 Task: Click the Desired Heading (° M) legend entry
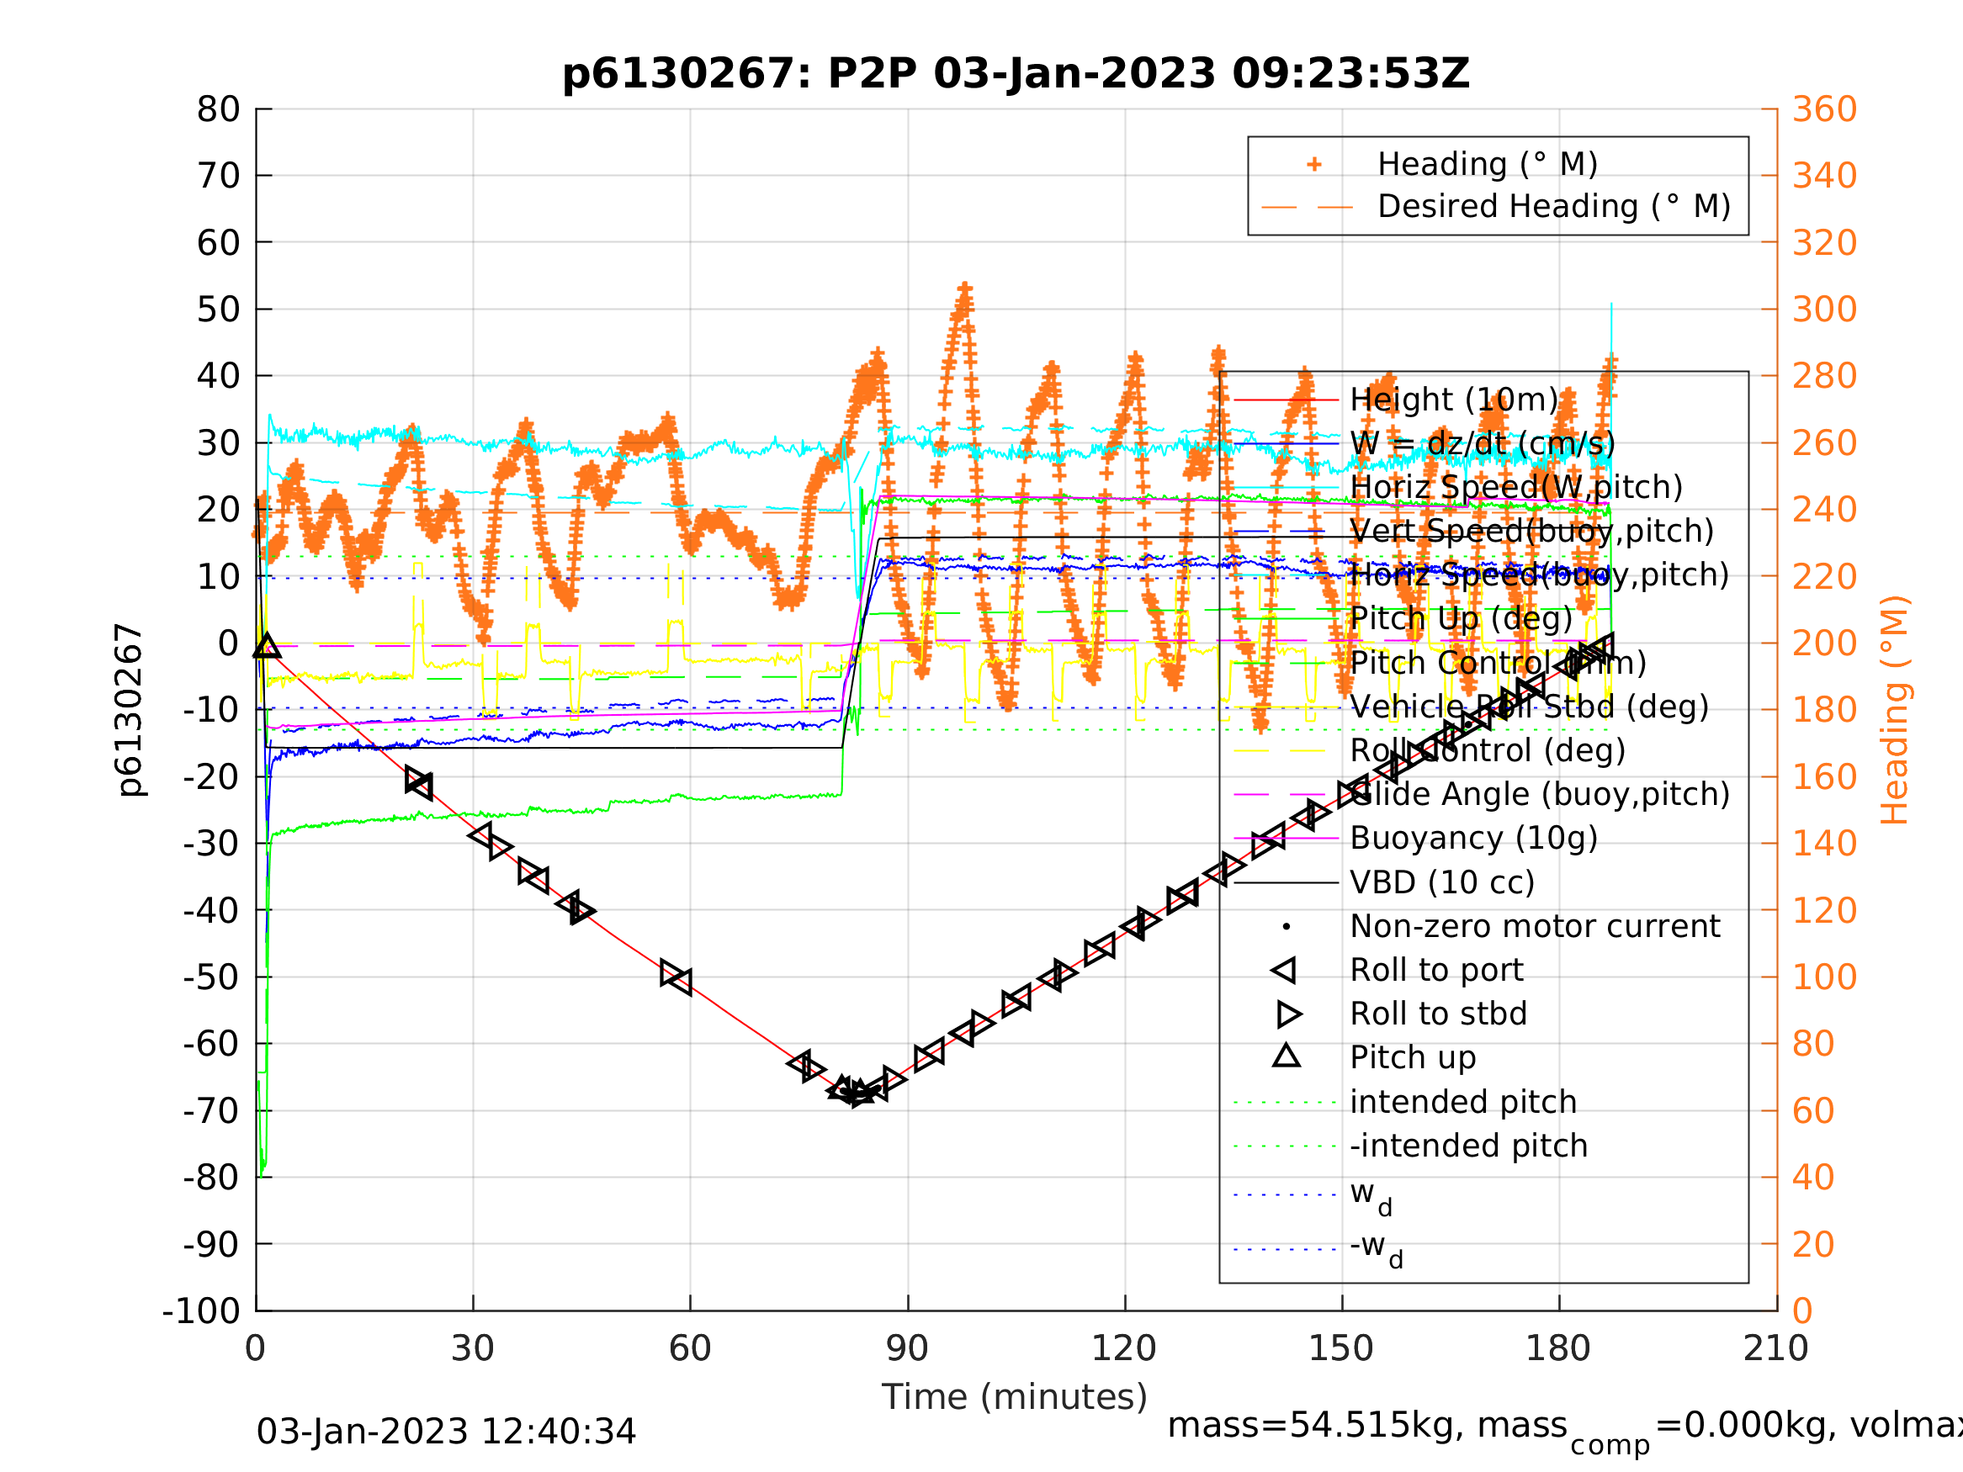(x=1554, y=206)
